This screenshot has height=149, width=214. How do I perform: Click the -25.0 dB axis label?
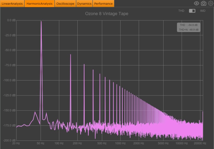(x=10, y=35)
